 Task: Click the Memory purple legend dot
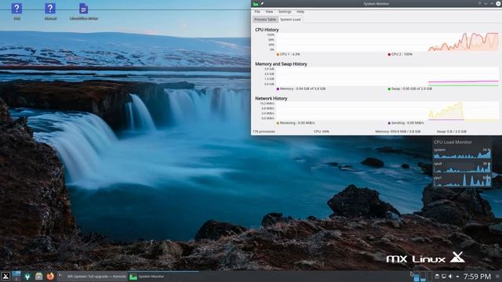pos(278,89)
